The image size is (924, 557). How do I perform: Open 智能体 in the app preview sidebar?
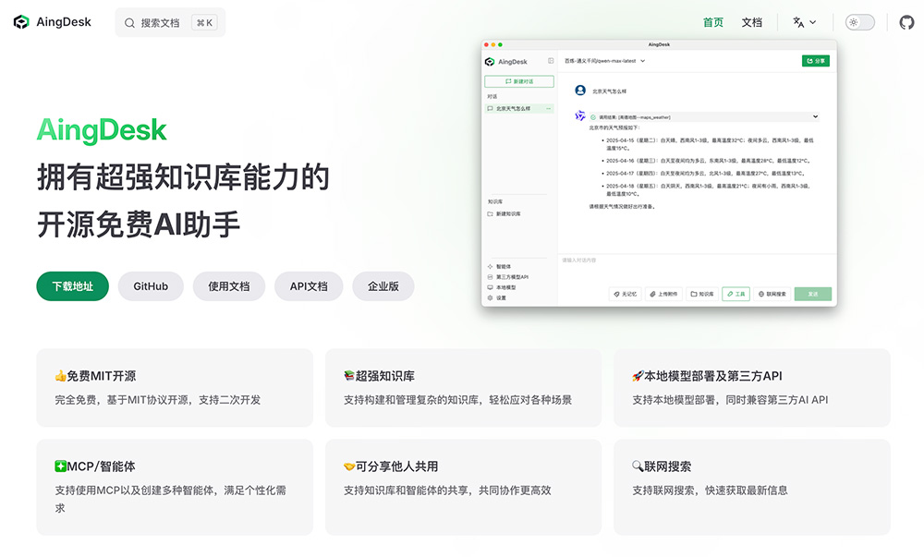pos(500,267)
